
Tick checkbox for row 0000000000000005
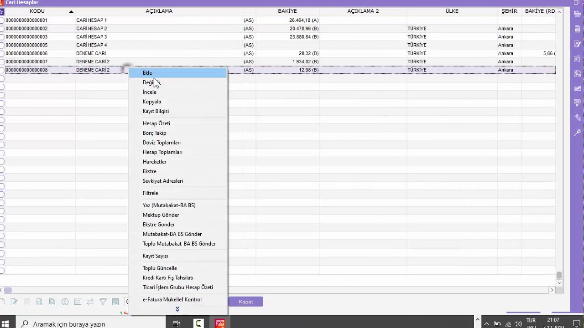(2, 45)
